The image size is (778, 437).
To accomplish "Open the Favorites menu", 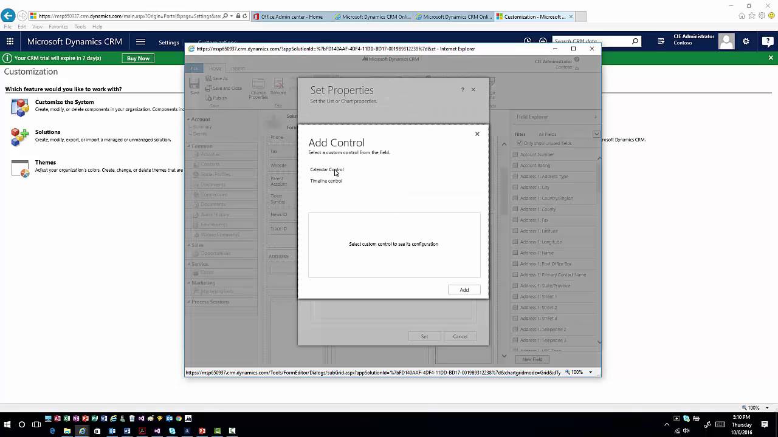I will [x=58, y=27].
